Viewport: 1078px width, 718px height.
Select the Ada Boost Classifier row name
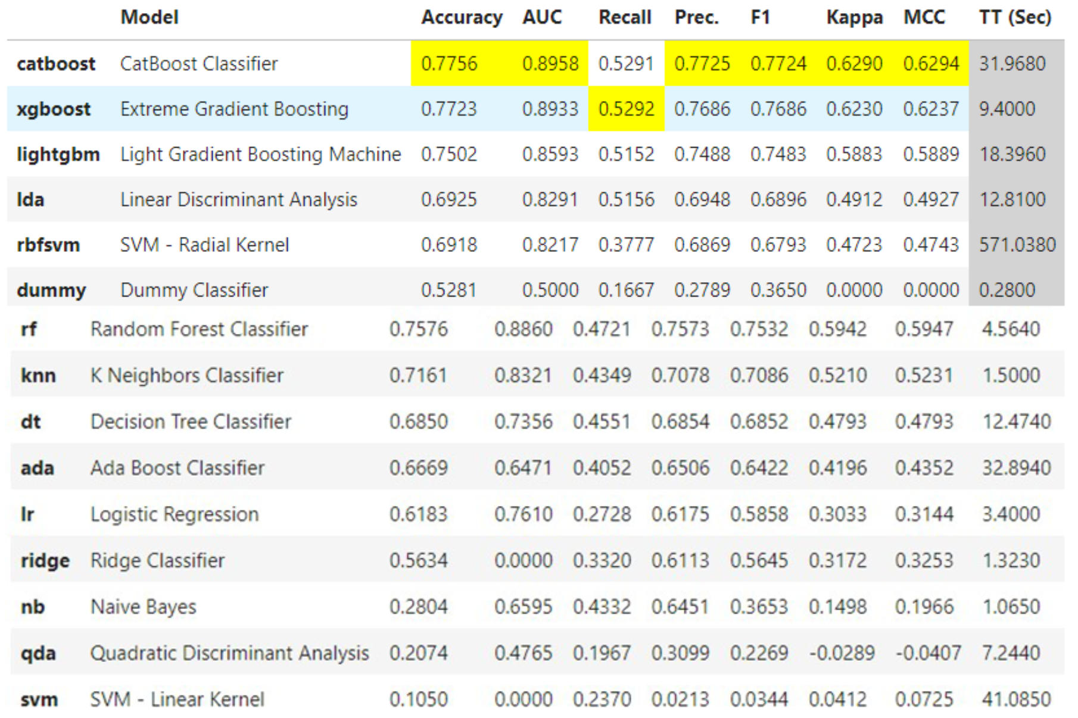177,468
